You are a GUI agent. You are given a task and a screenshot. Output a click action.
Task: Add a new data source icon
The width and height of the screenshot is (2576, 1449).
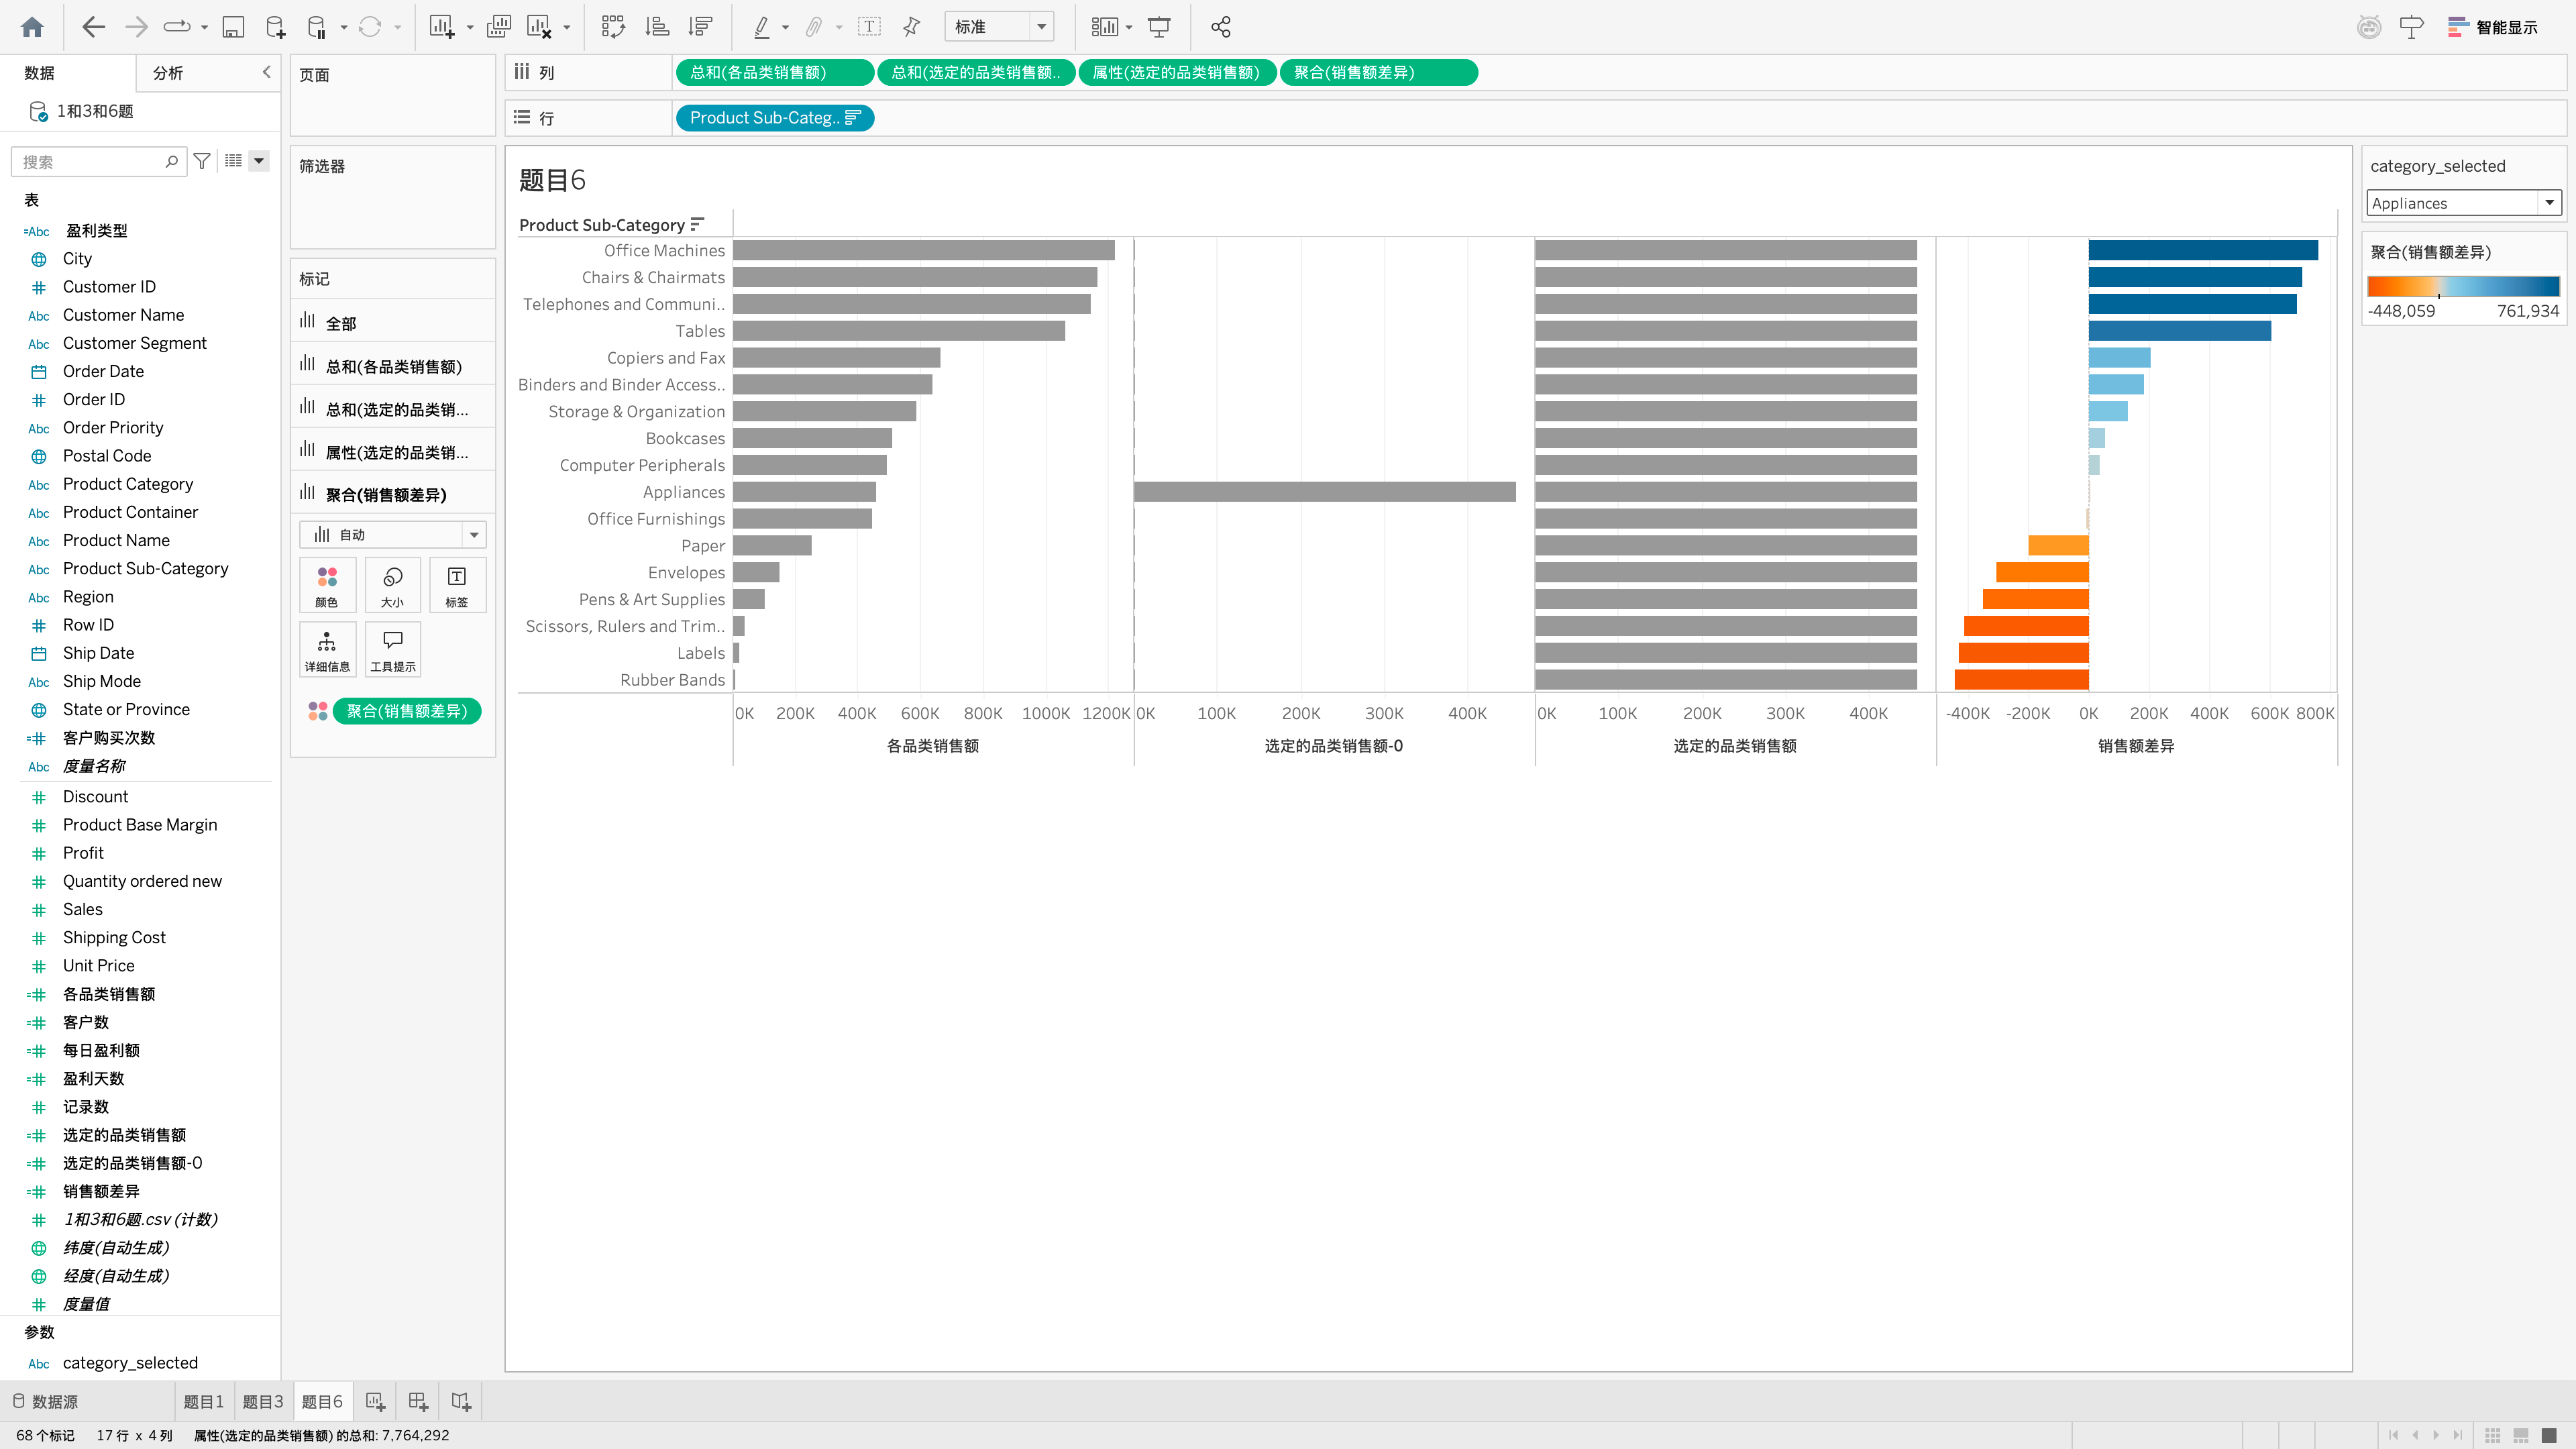[x=275, y=27]
